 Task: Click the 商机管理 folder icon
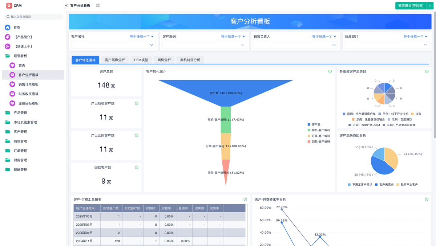coord(8,141)
